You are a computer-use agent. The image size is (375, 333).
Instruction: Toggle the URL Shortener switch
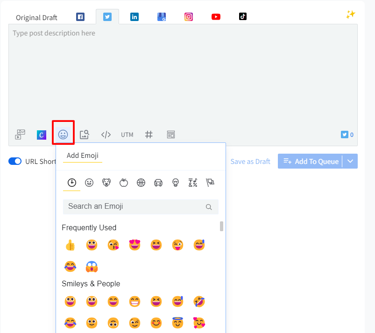(15, 161)
